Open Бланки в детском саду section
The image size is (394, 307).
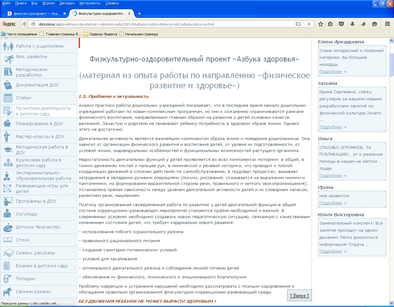(x=39, y=266)
